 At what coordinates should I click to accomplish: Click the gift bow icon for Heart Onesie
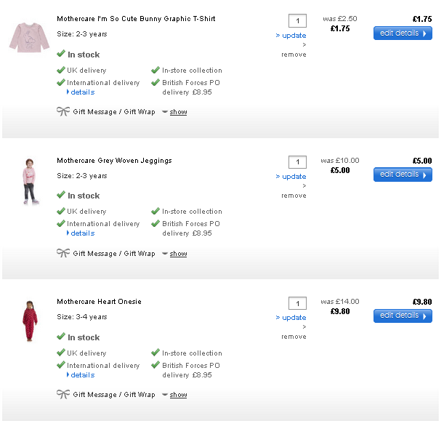click(63, 395)
